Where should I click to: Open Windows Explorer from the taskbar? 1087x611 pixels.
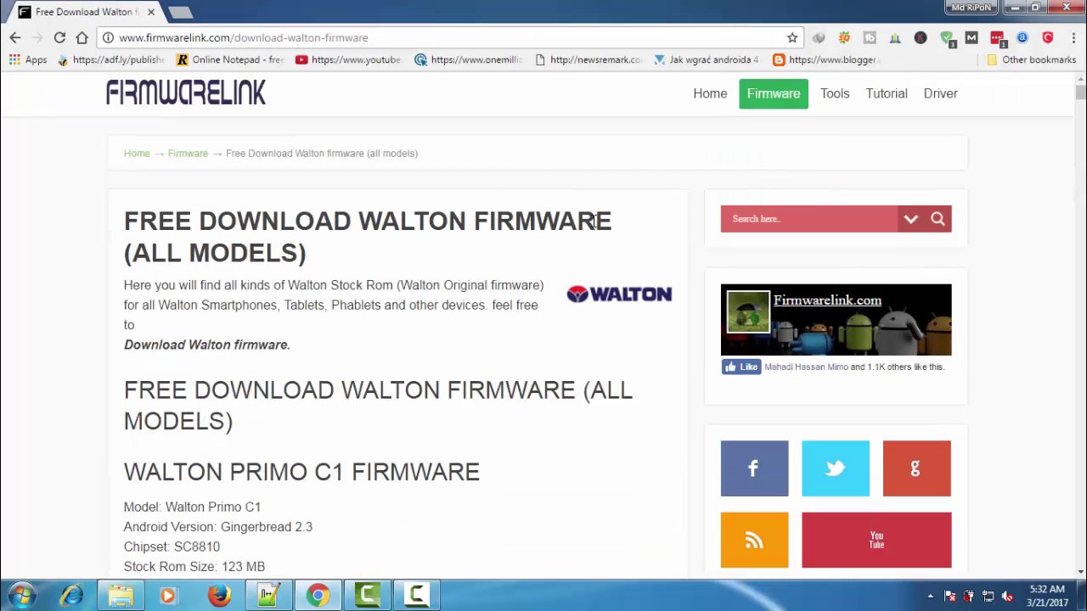[121, 596]
